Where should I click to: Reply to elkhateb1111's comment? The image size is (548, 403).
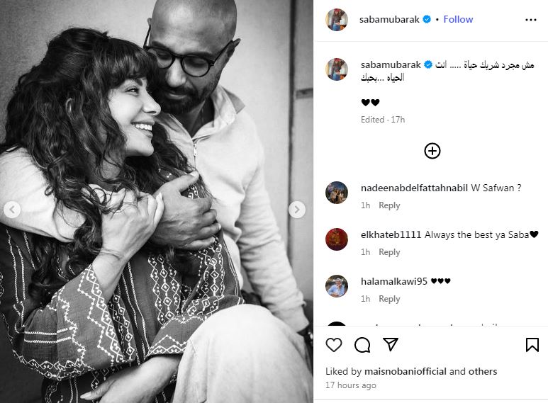pos(389,252)
